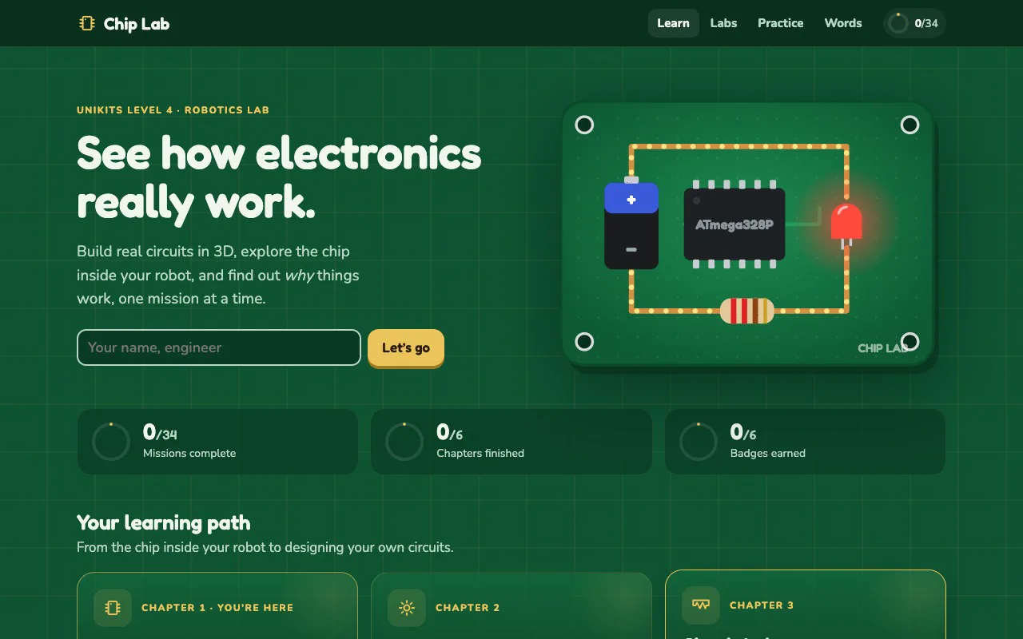Open the Words tab
The width and height of the screenshot is (1023, 639).
(843, 23)
